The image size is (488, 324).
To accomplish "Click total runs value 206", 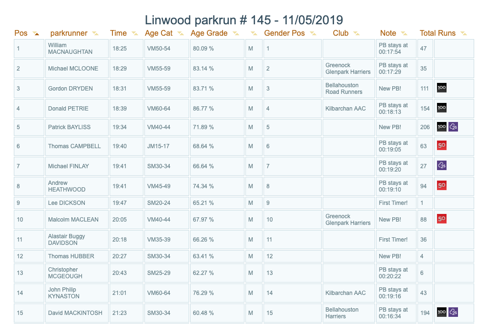I will pos(425,127).
